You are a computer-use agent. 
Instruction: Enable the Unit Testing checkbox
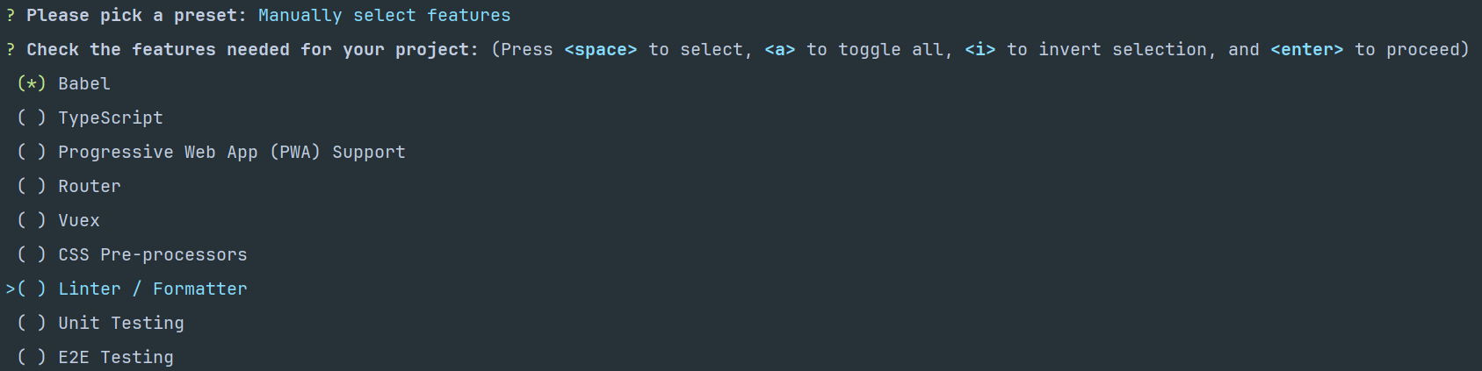(32, 324)
